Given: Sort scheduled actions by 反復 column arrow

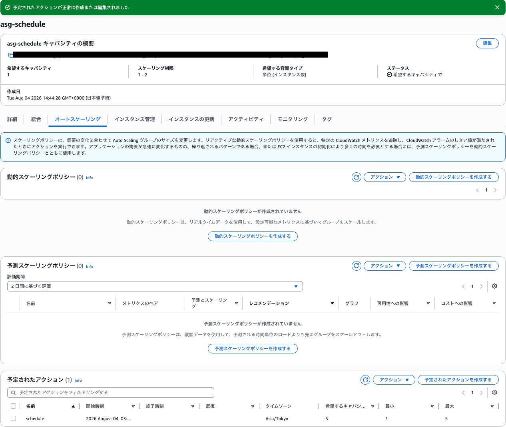Looking at the screenshot, I should click(x=253, y=406).
